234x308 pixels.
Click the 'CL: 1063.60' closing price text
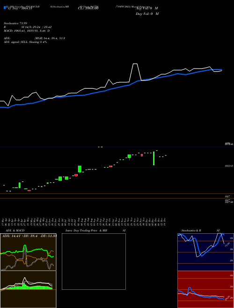coord(88,8)
